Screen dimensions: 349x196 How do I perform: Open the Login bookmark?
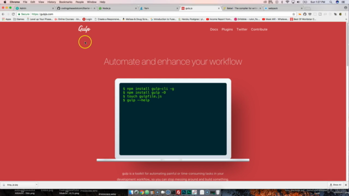click(x=87, y=19)
